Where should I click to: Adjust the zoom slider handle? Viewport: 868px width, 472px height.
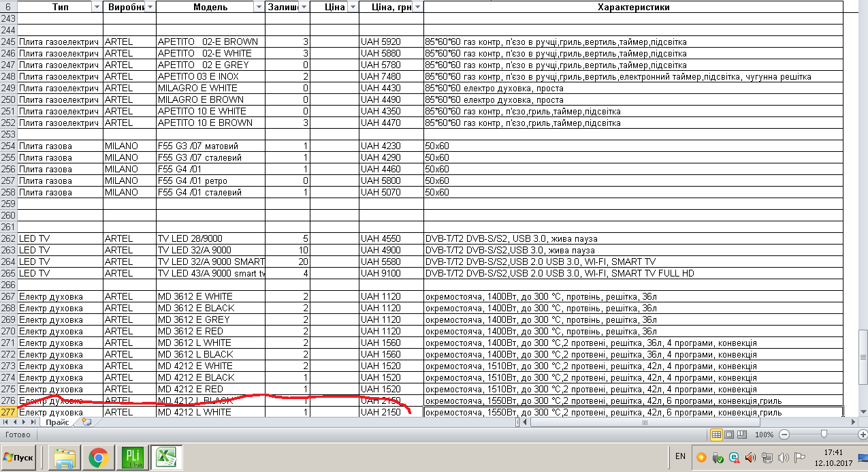pyautogui.click(x=824, y=434)
